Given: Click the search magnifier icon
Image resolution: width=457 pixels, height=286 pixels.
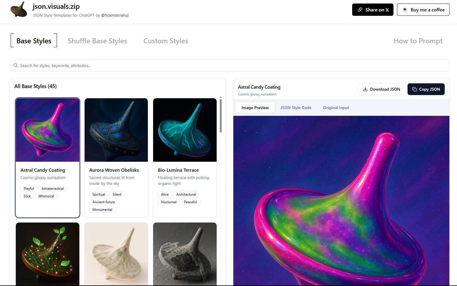Looking at the screenshot, I should 16,66.
